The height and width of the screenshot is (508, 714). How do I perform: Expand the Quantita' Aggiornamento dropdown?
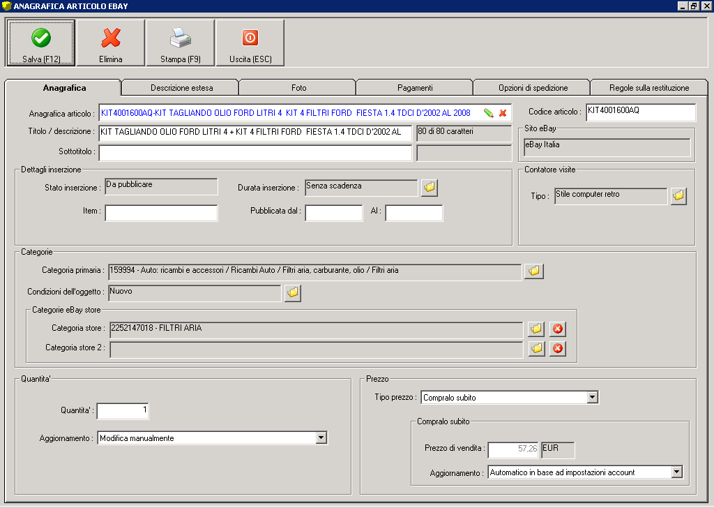point(321,438)
